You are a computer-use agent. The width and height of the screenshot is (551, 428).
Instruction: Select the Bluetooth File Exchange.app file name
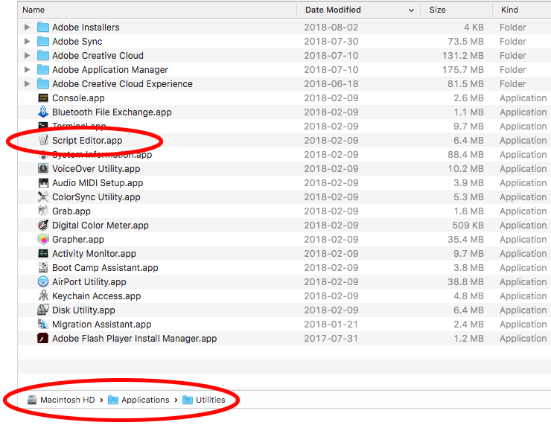coord(112,112)
